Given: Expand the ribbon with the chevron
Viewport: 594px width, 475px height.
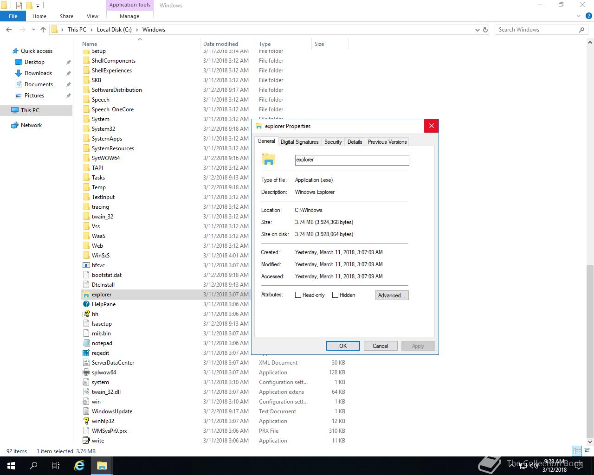Looking at the screenshot, I should [x=579, y=16].
